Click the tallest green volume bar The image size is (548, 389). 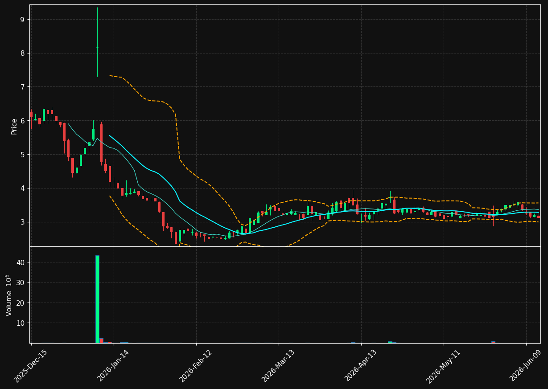coord(97,299)
